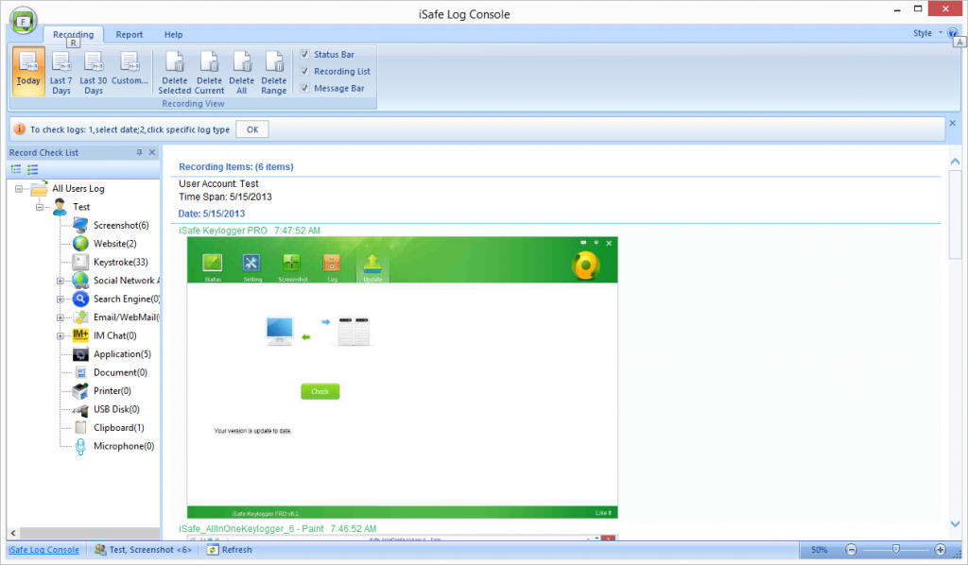Expand the Search Engine tree node
This screenshot has width=968, height=565.
[60, 300]
